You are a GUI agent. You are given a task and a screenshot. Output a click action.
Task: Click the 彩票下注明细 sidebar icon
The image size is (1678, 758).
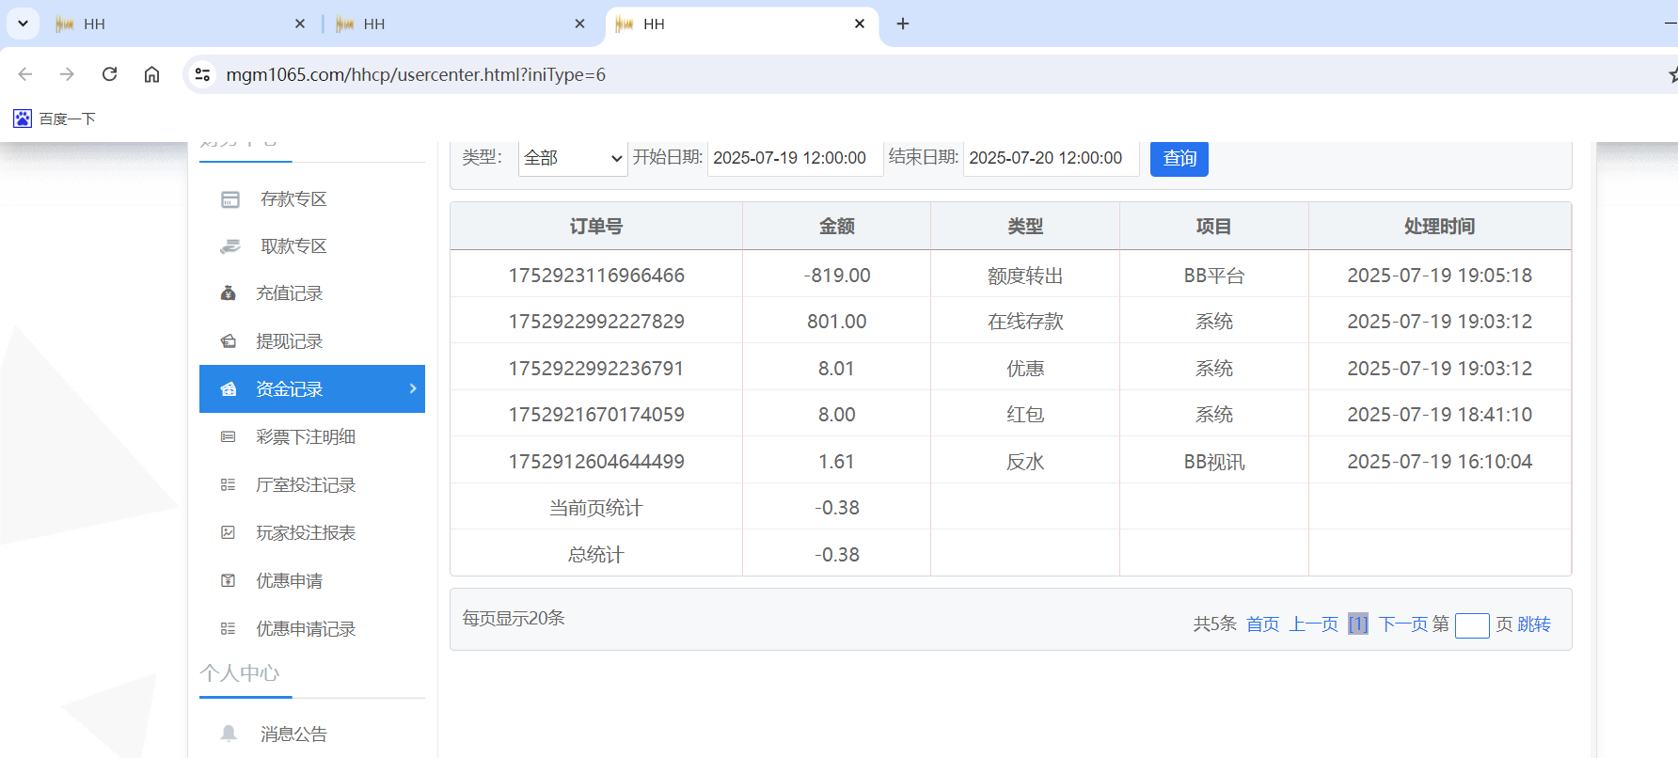point(229,437)
